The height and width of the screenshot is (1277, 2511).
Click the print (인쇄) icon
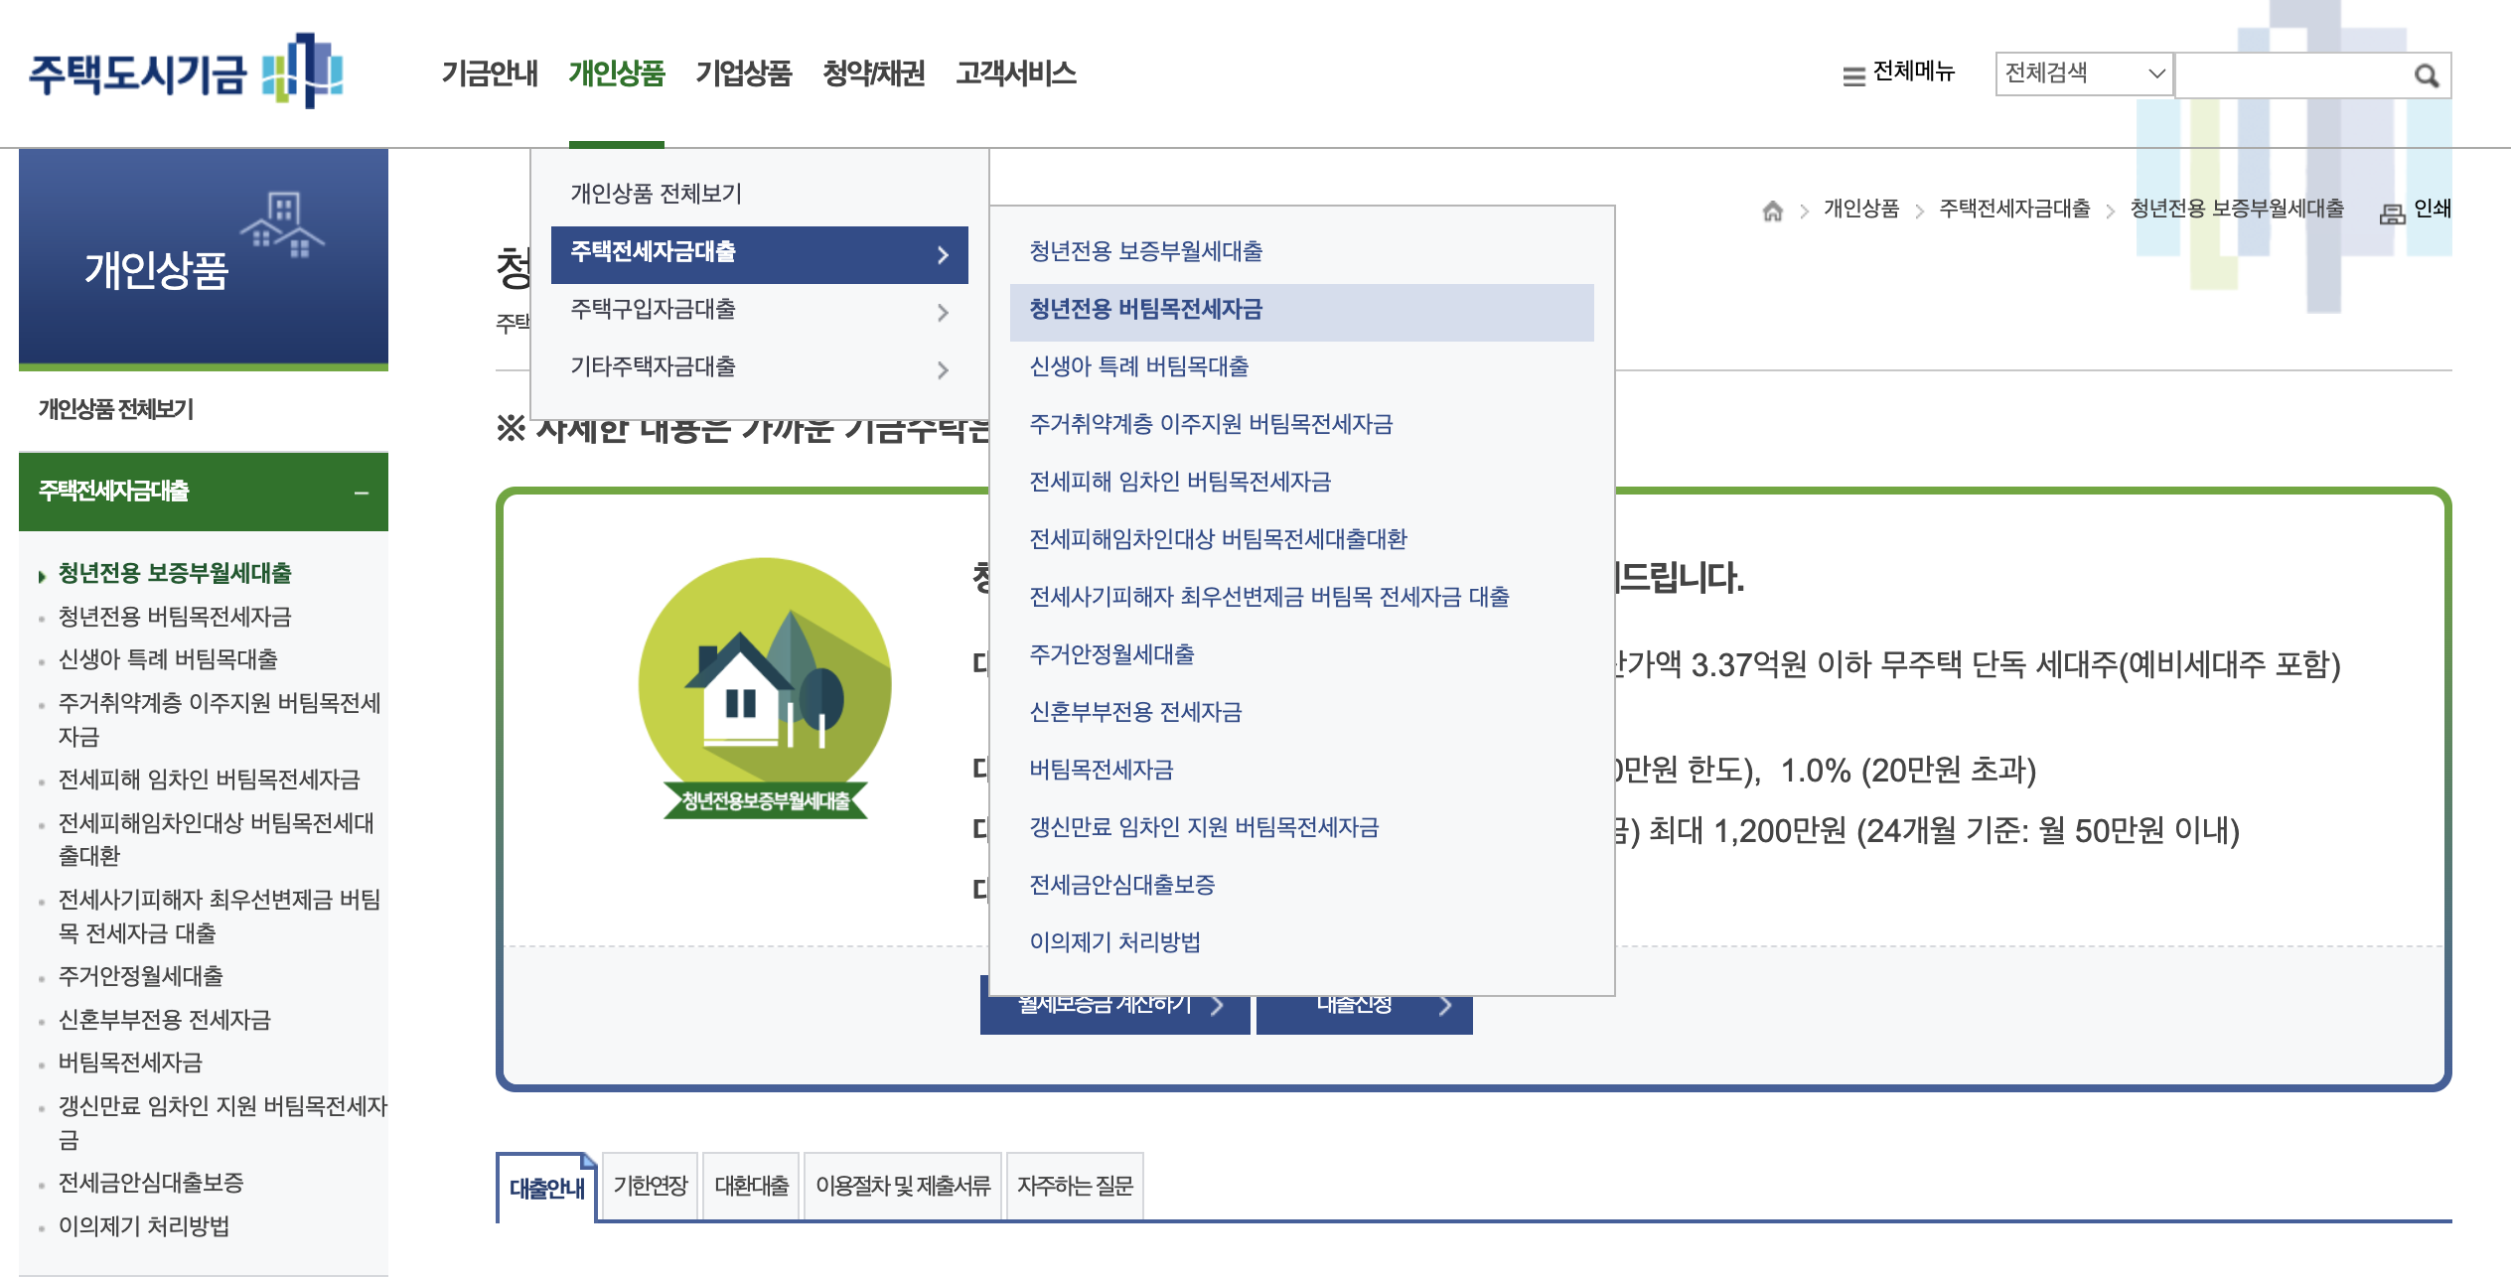[2392, 213]
